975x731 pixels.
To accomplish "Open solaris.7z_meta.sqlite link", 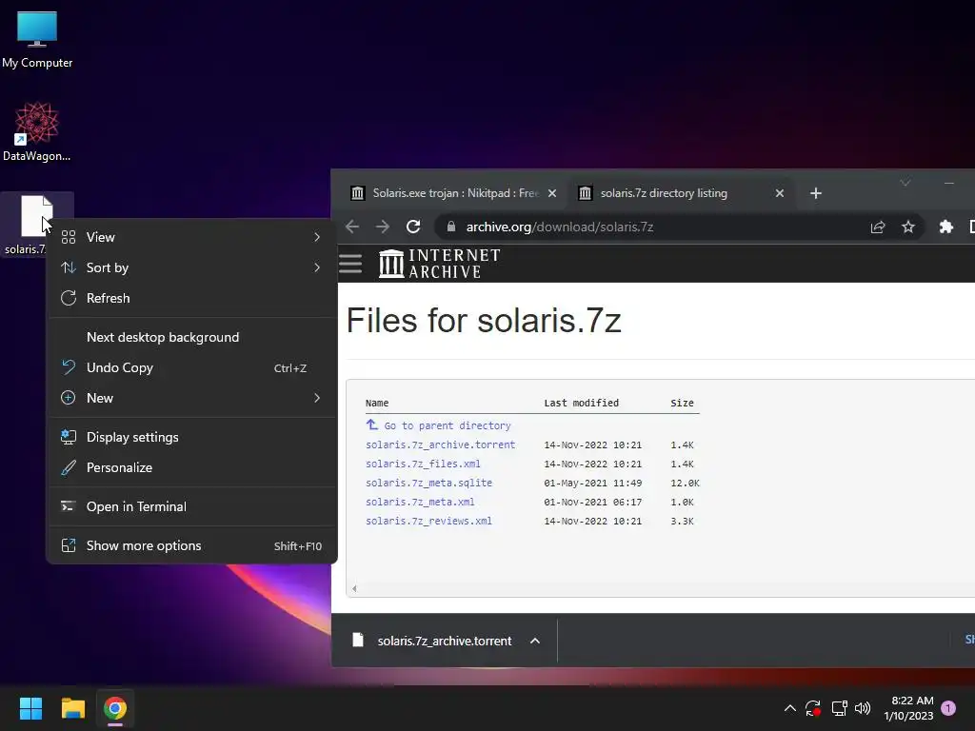I will point(429,483).
